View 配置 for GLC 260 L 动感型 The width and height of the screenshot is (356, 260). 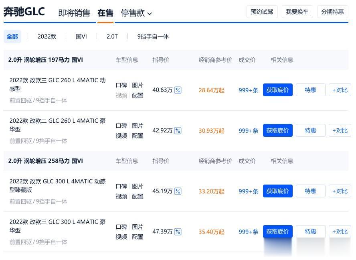coord(138,95)
